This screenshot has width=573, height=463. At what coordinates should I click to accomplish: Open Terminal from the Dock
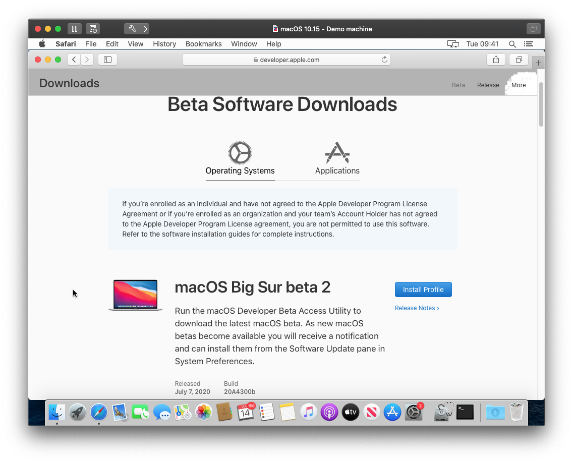click(x=465, y=412)
